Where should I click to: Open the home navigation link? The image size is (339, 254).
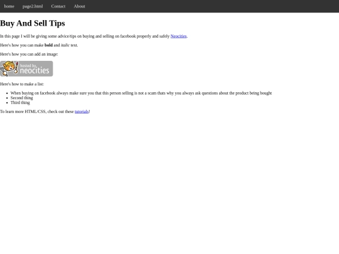pyautogui.click(x=9, y=6)
